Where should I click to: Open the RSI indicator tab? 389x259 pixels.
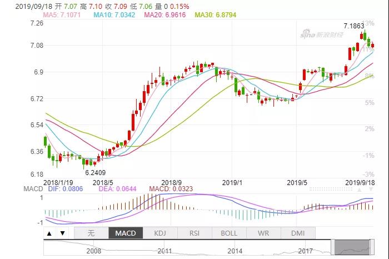[195, 233]
